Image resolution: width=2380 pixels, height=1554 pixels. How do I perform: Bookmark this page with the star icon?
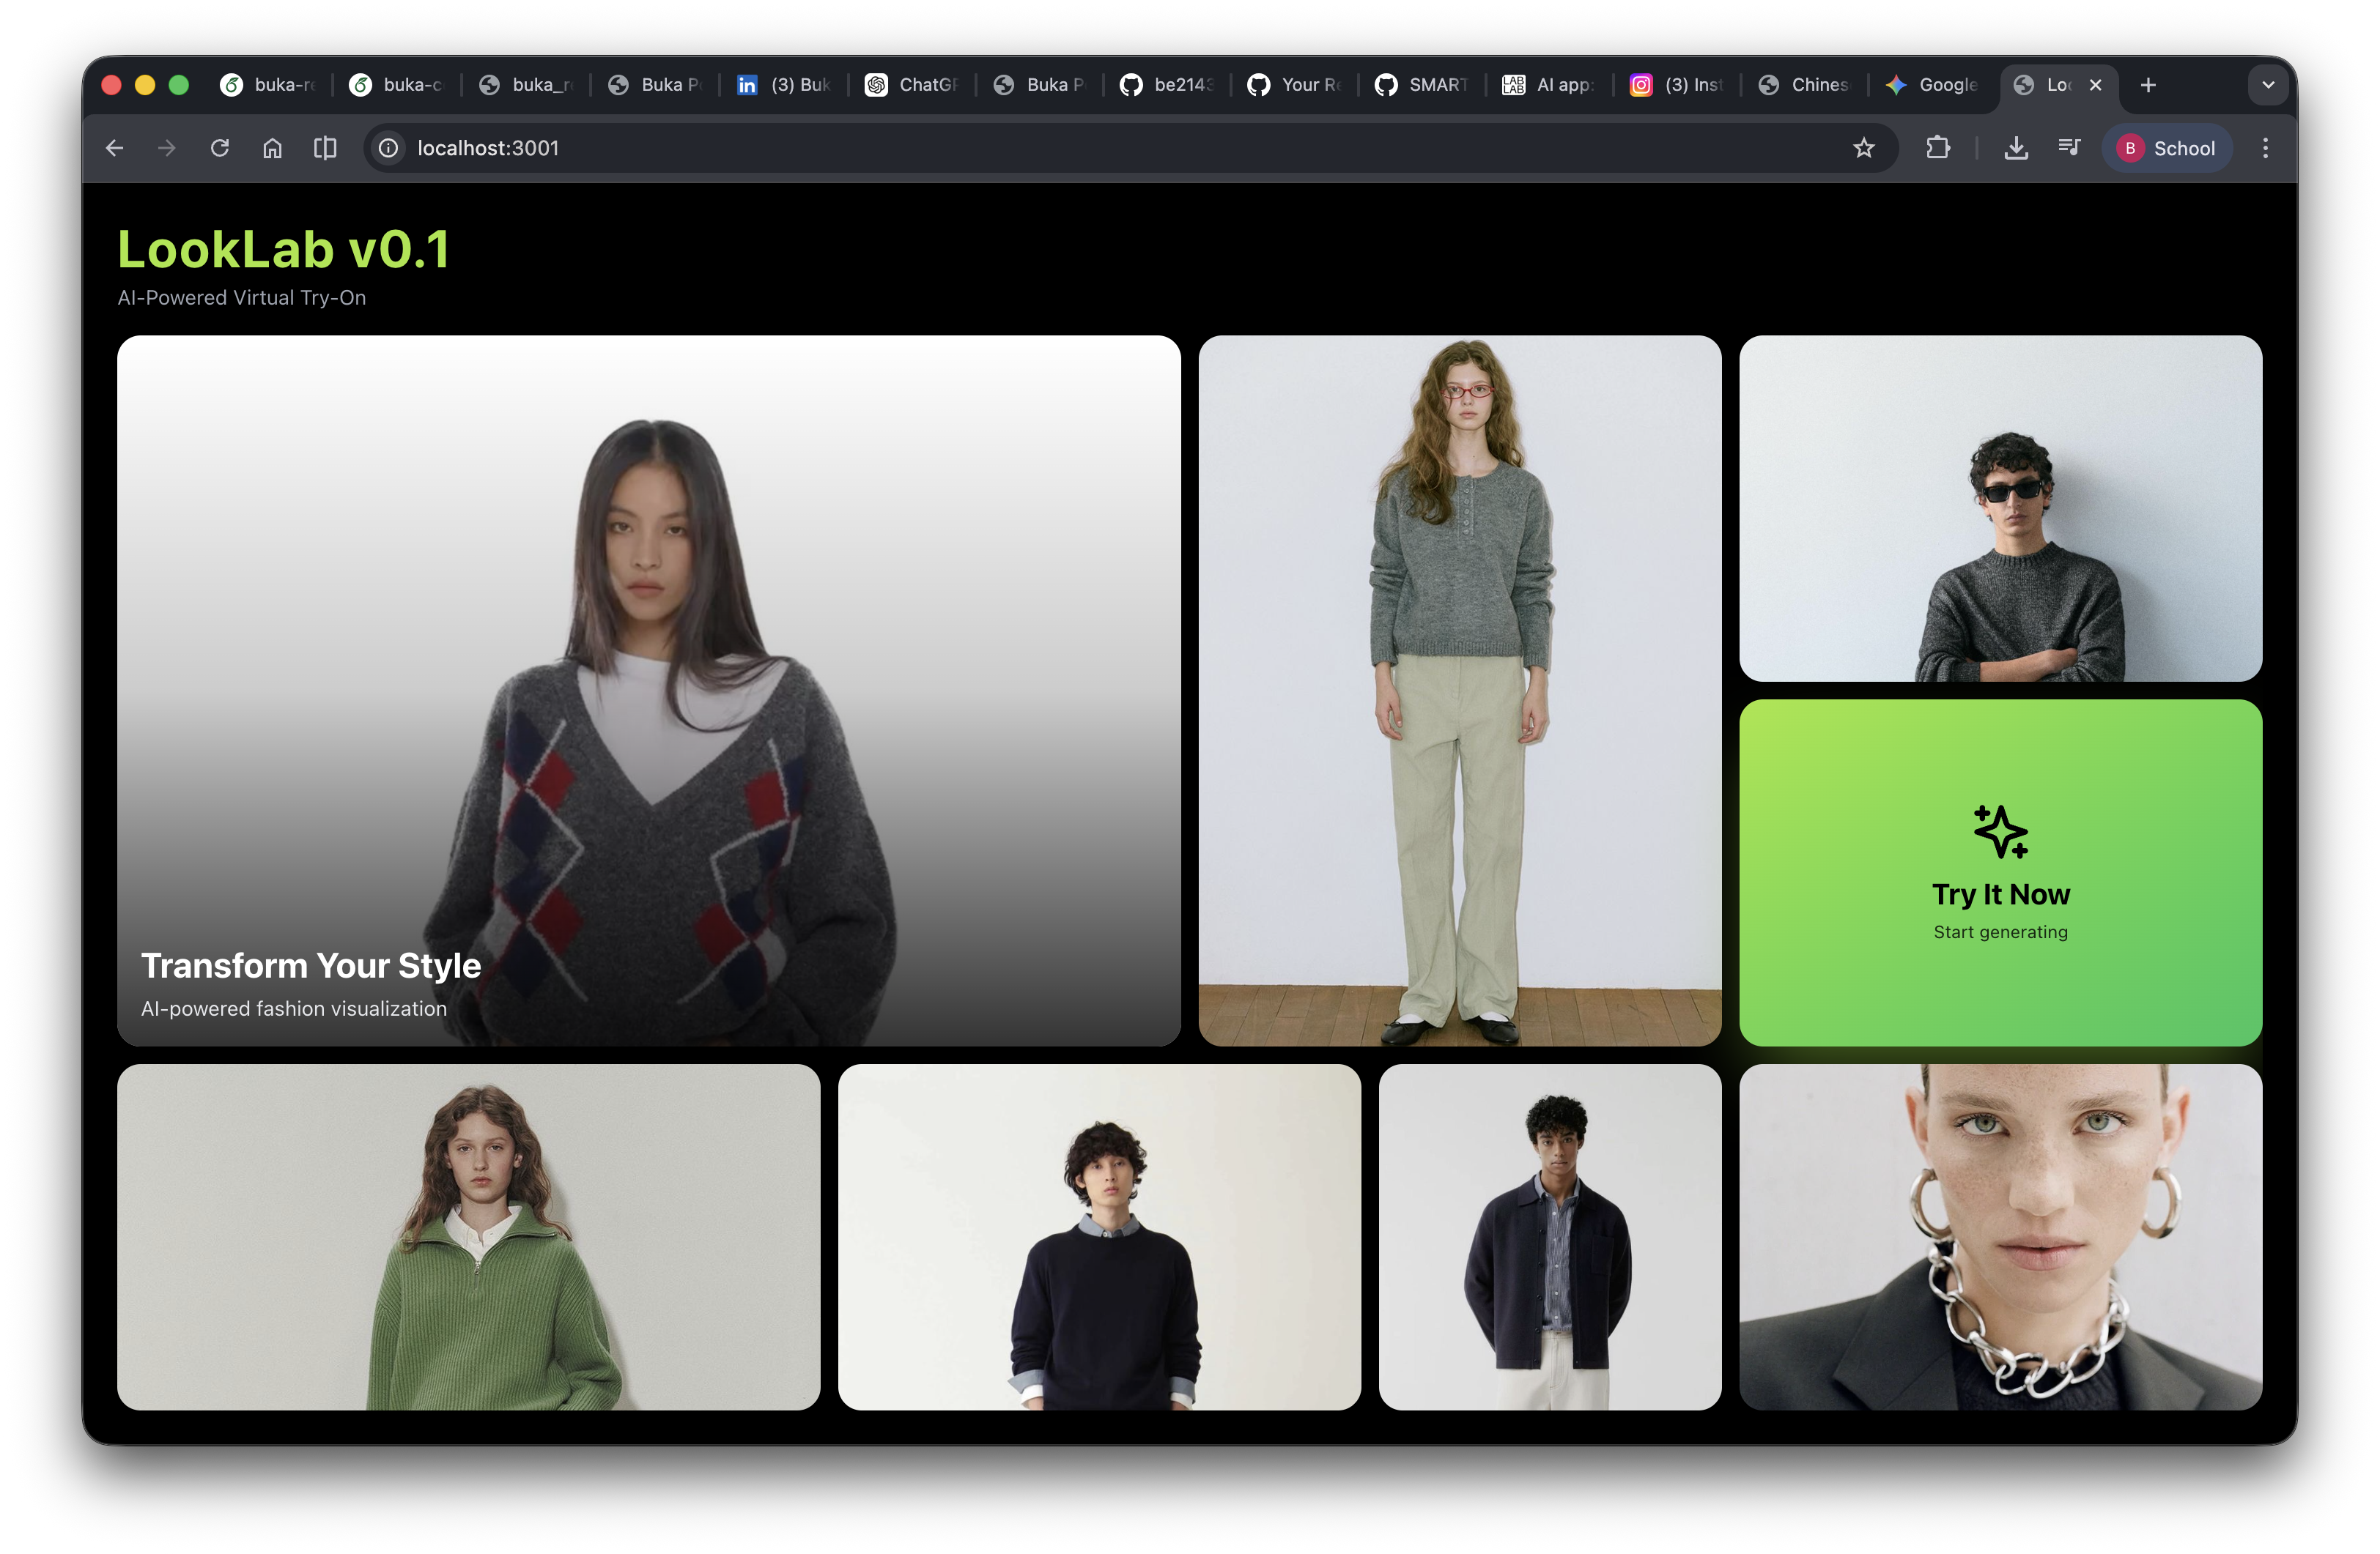(x=1863, y=148)
